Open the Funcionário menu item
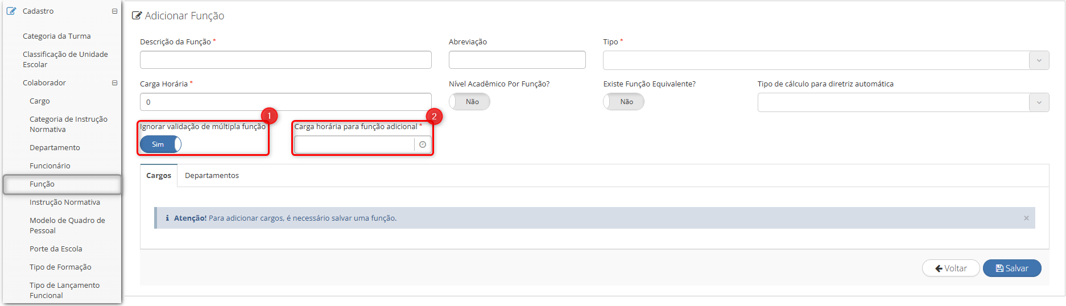This screenshot has height=306, width=1066. point(50,166)
